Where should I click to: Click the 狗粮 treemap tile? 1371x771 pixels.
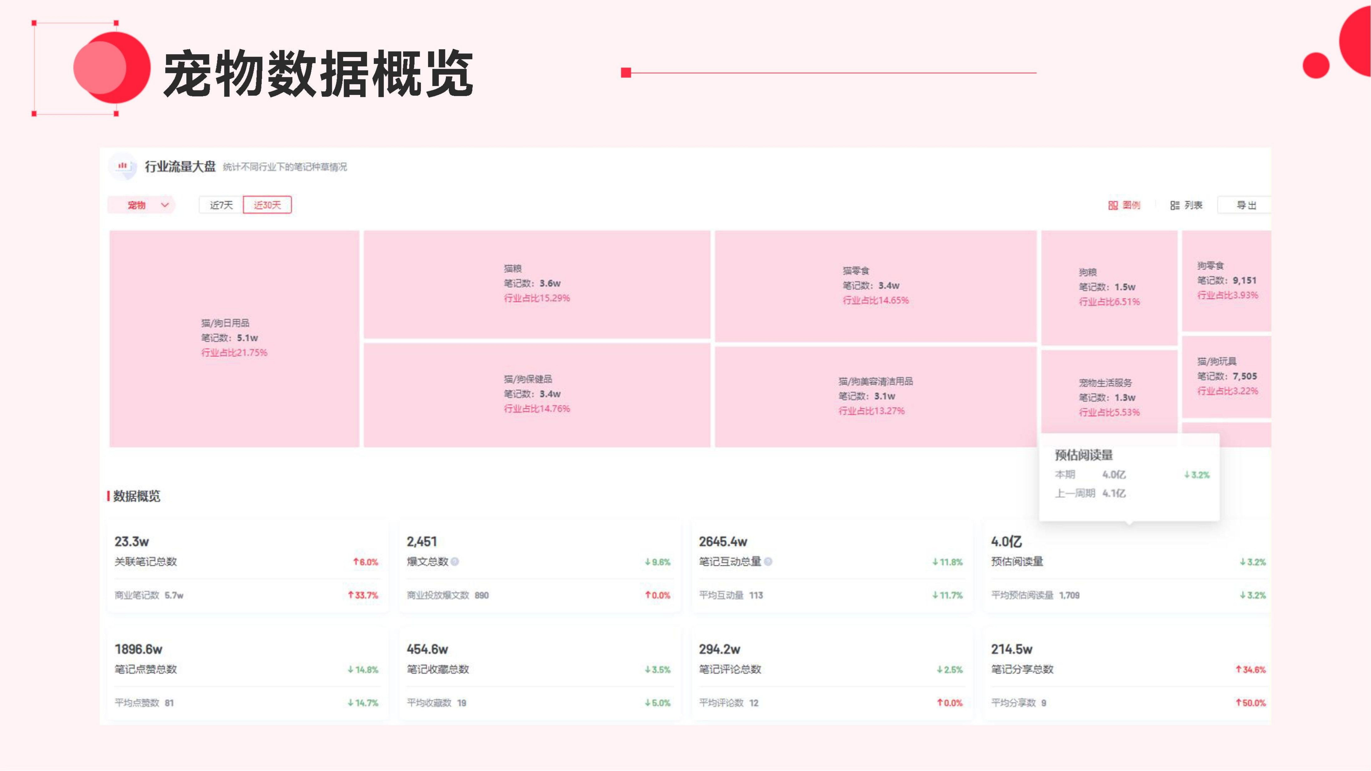coord(1109,287)
